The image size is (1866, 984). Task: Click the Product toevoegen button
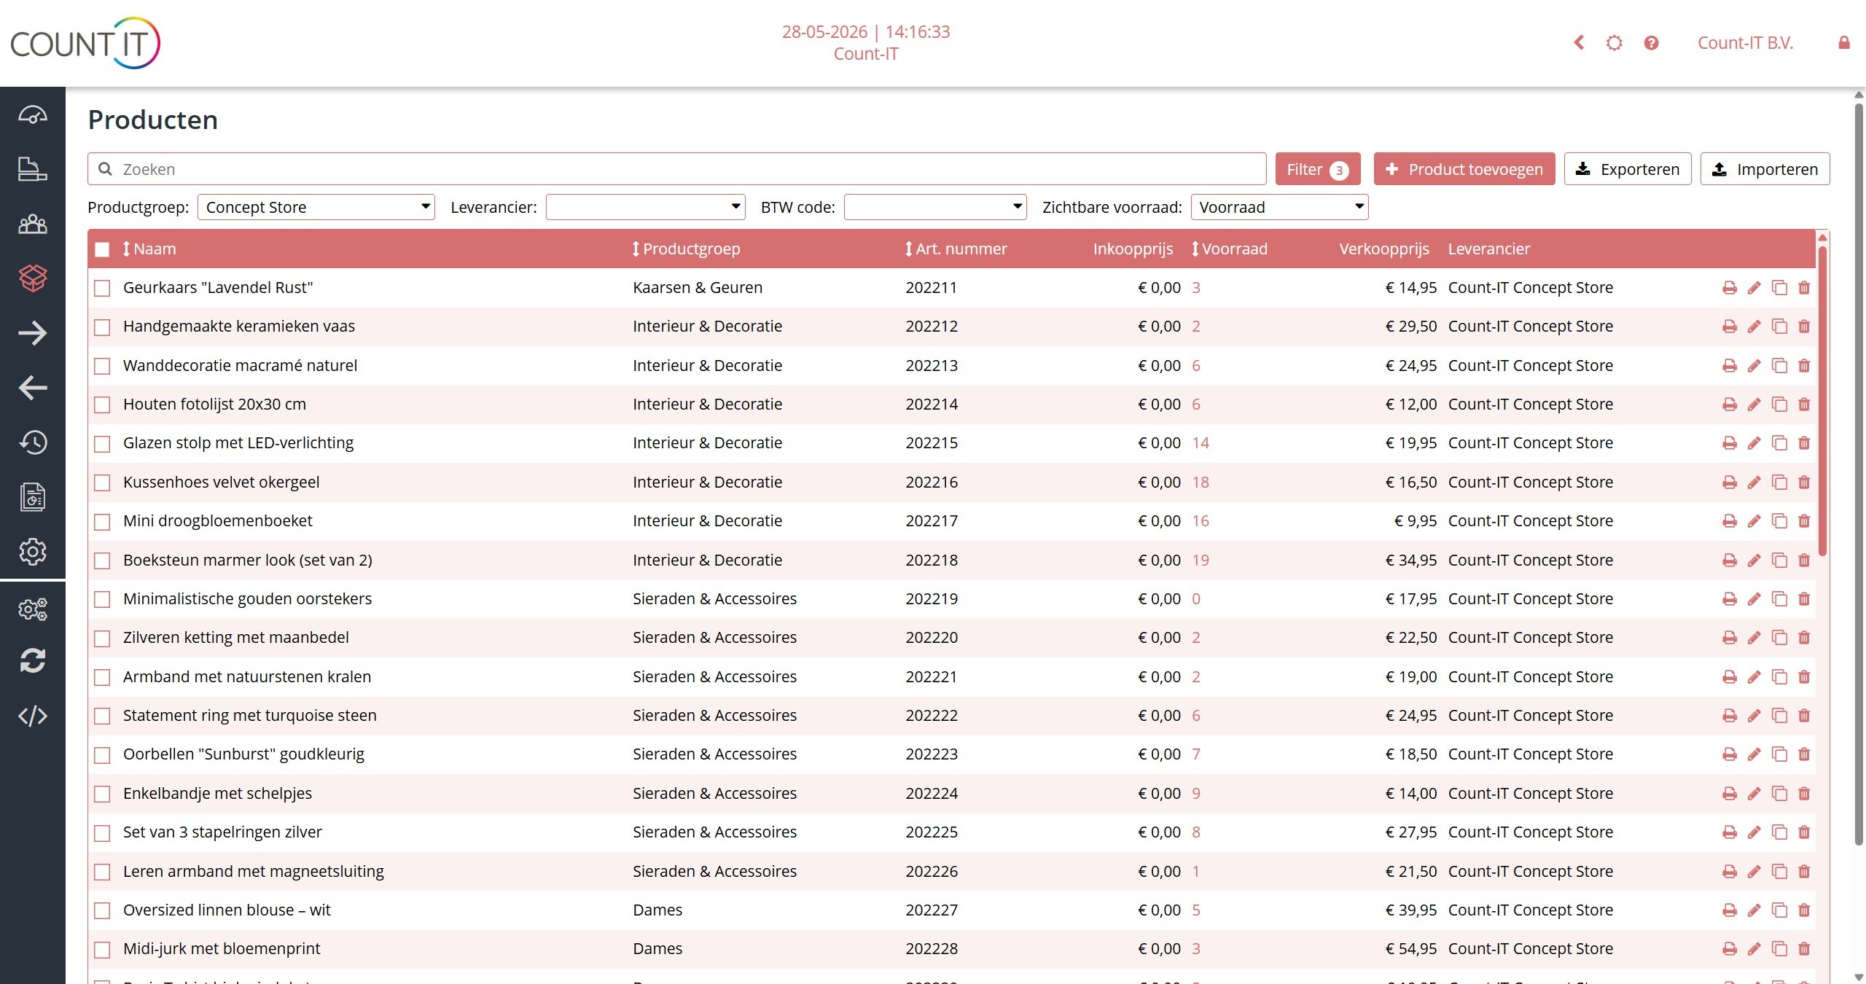(1464, 169)
